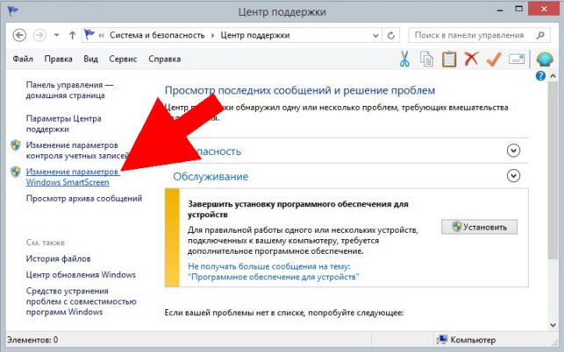564x352 pixels.
Task: Go back with the Back arrow
Action: click(19, 35)
